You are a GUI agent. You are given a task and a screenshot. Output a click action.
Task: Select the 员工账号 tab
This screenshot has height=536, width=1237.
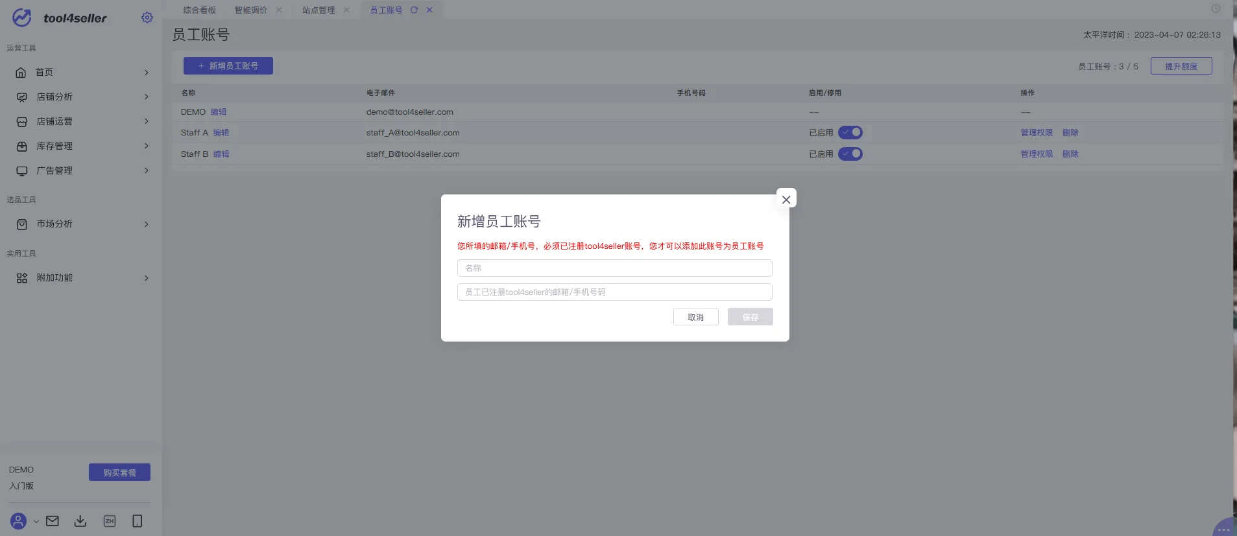coord(386,10)
